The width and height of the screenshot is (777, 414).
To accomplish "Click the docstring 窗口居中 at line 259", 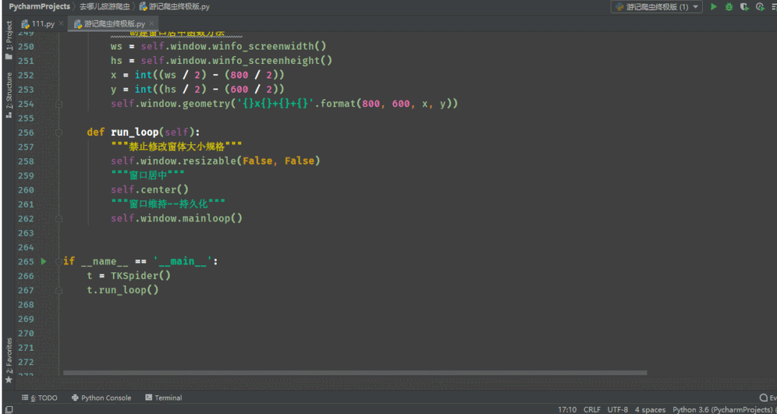I will click(148, 175).
